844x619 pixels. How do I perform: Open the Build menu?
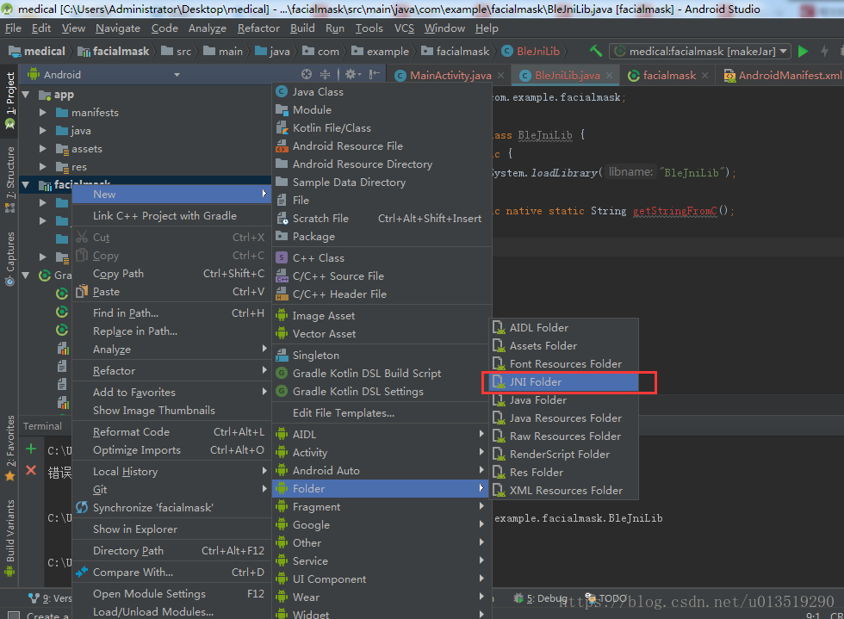pyautogui.click(x=302, y=28)
